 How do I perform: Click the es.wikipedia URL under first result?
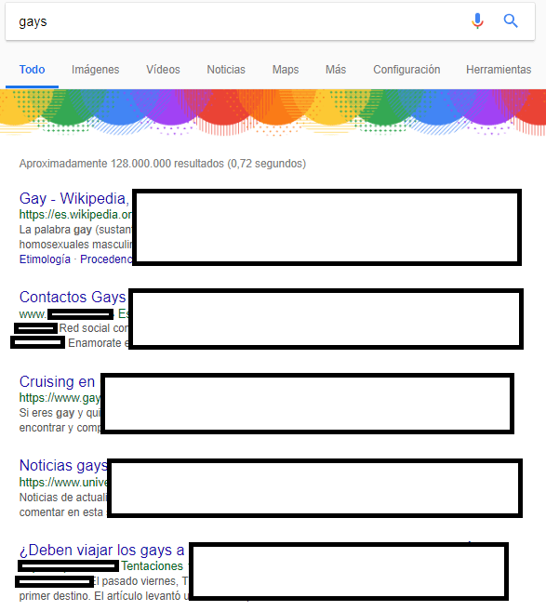tap(75, 214)
